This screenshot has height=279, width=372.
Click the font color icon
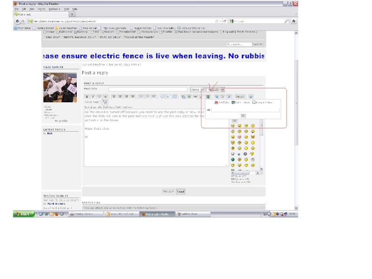tap(223, 97)
